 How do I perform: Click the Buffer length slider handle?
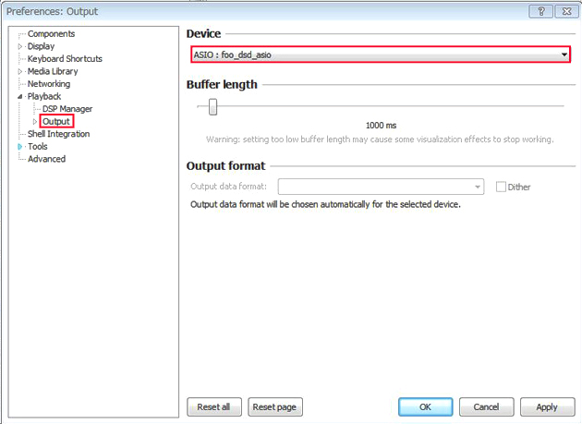tap(212, 107)
